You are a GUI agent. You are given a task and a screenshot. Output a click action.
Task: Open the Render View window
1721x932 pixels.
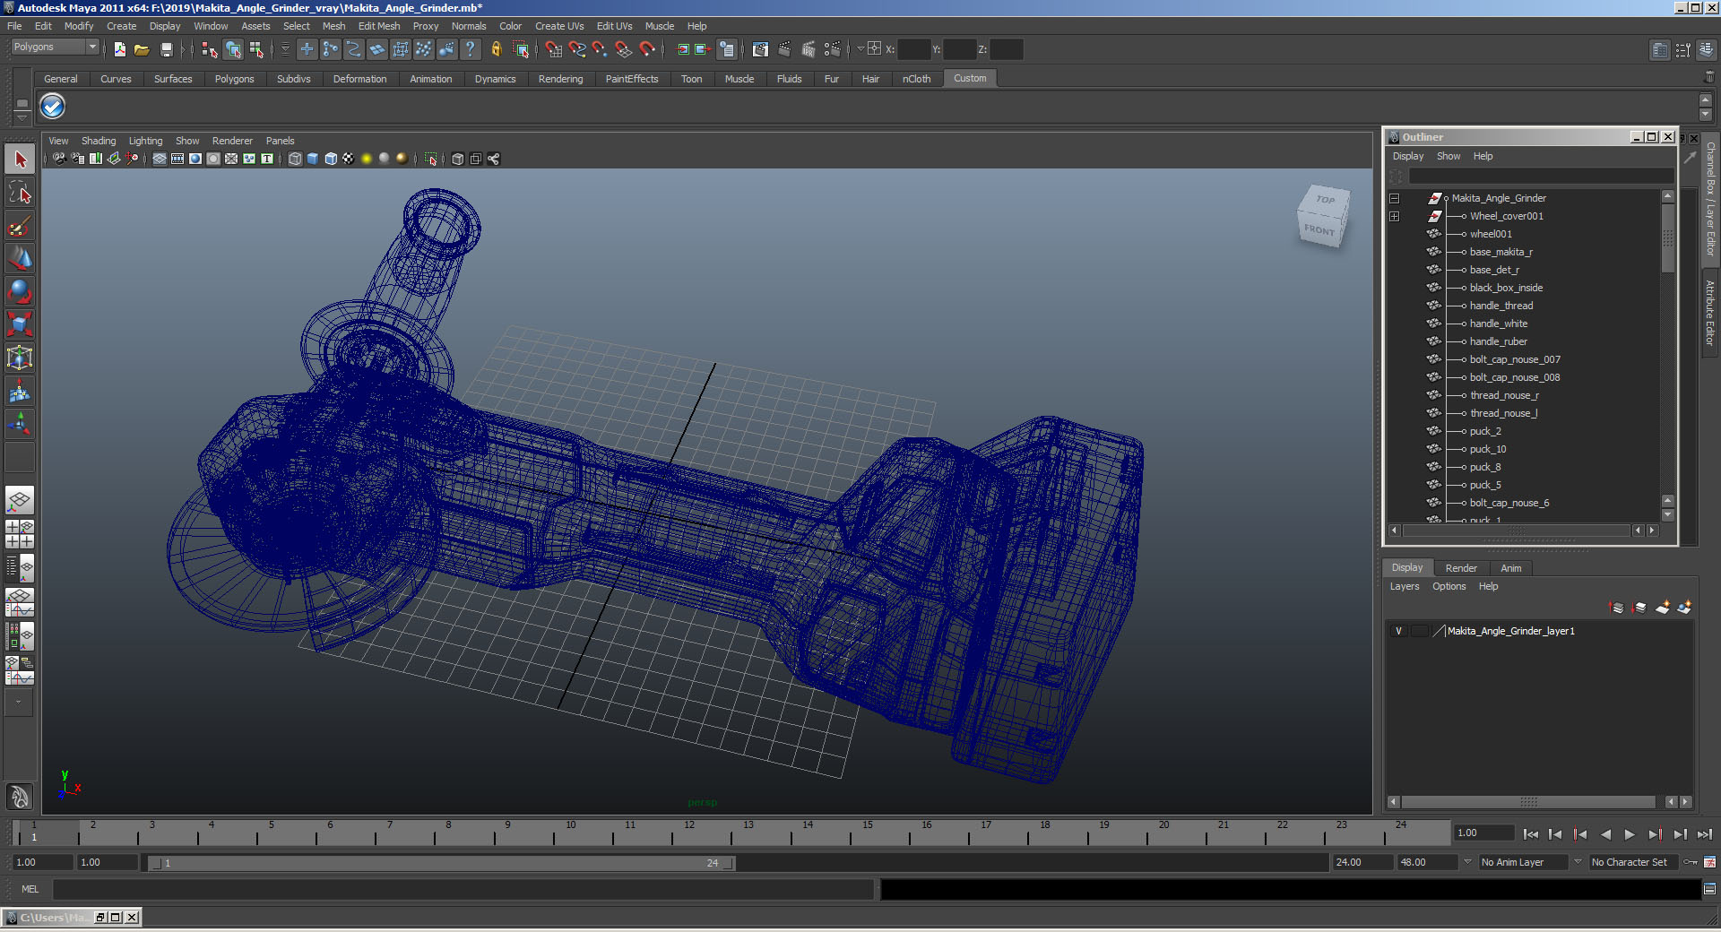pyautogui.click(x=760, y=49)
